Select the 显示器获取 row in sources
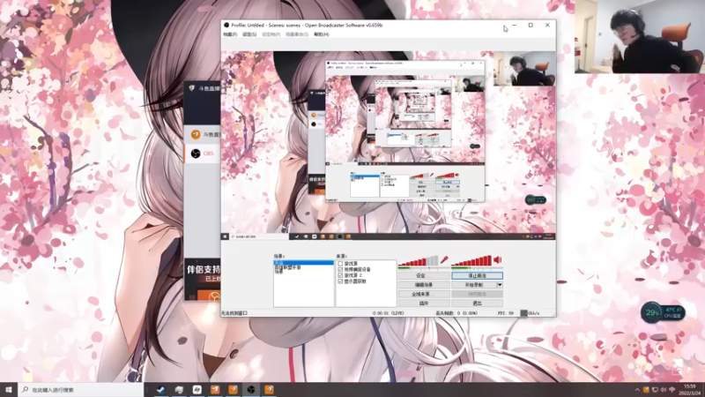Viewport: 705px width, 397px height. (x=367, y=281)
